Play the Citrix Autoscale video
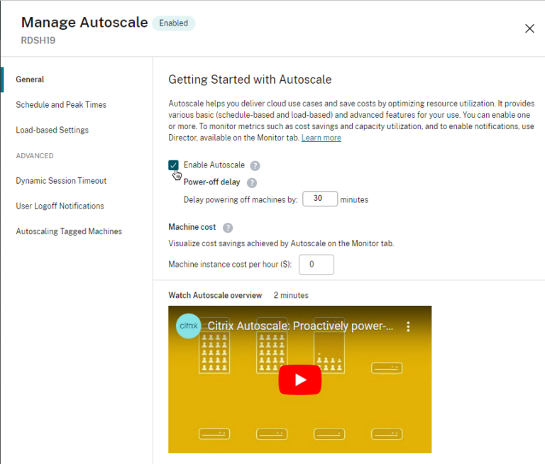Viewport: 545px width, 464px height. tap(299, 380)
